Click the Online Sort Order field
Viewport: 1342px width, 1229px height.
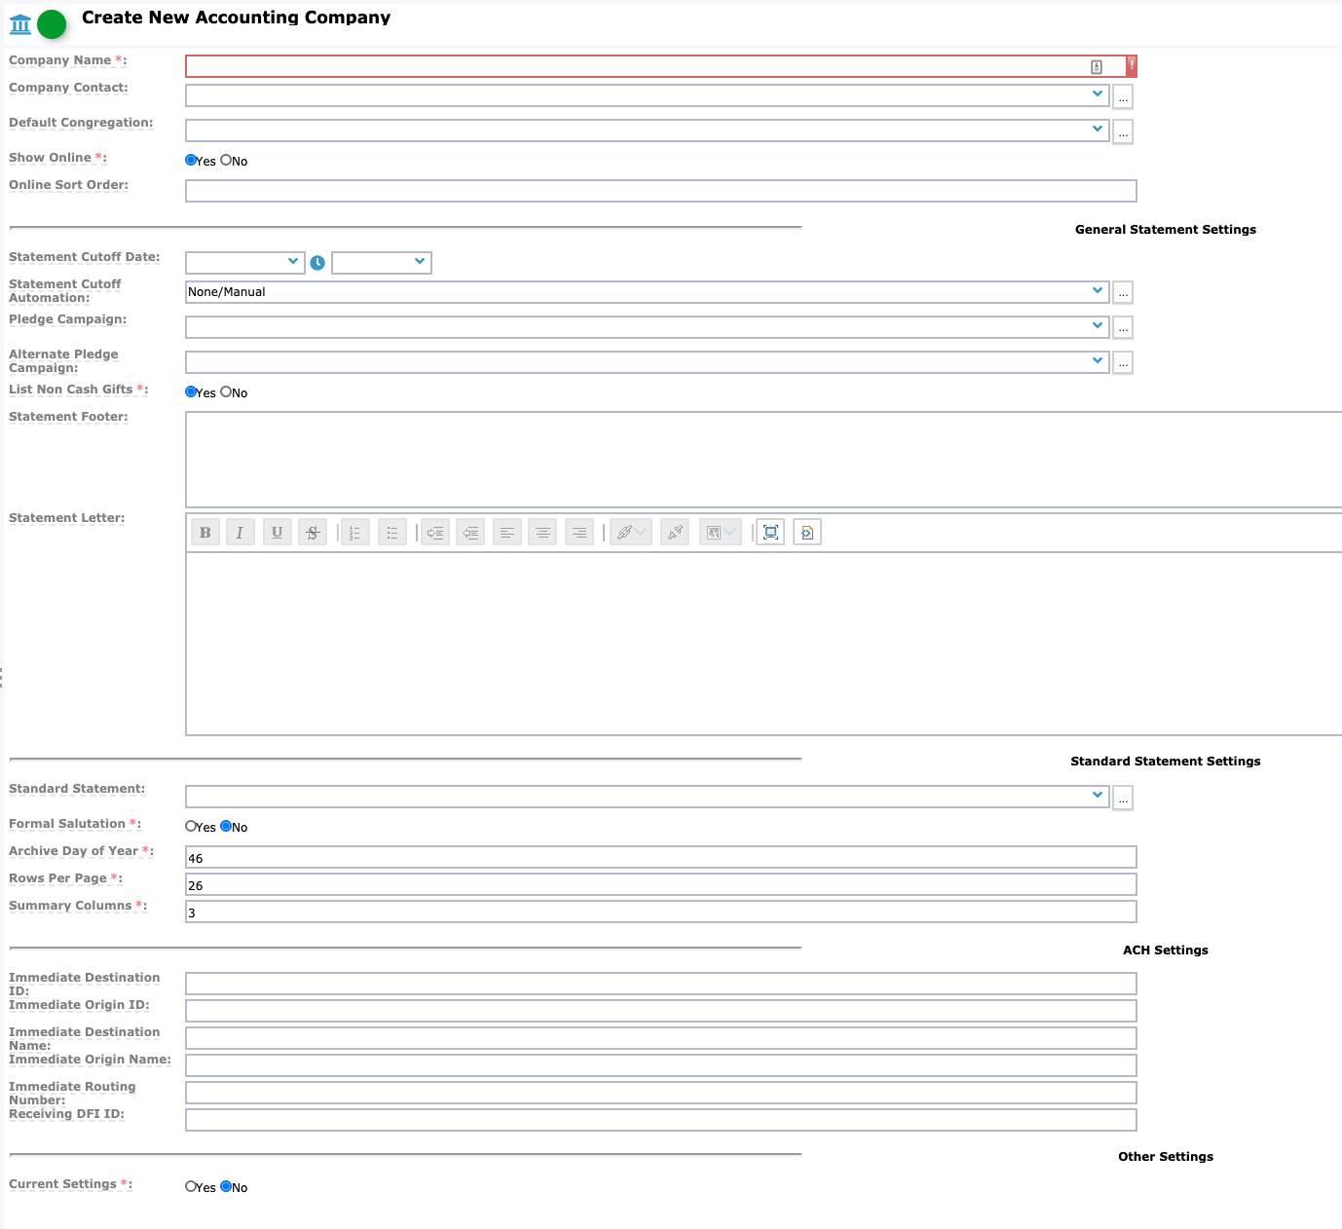[x=661, y=191]
